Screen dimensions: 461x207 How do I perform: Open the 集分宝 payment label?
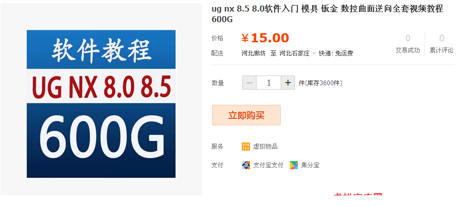pyautogui.click(x=310, y=165)
